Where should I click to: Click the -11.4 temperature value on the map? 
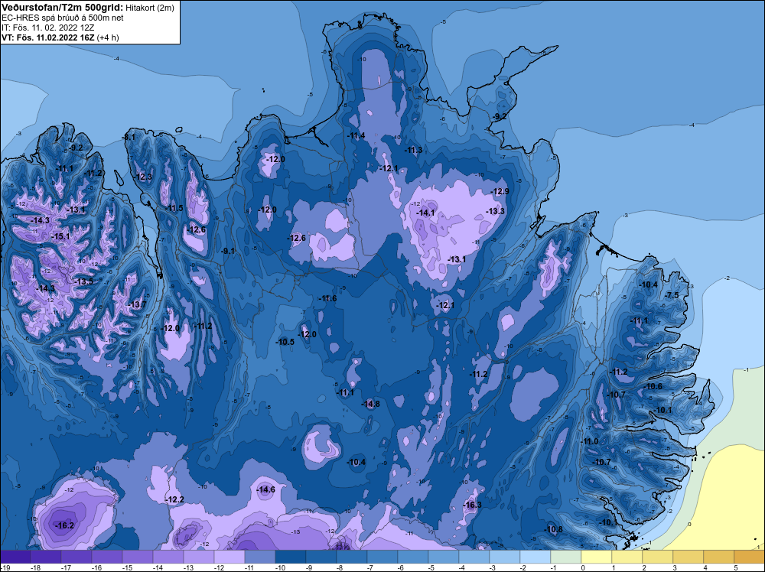pos(356,135)
